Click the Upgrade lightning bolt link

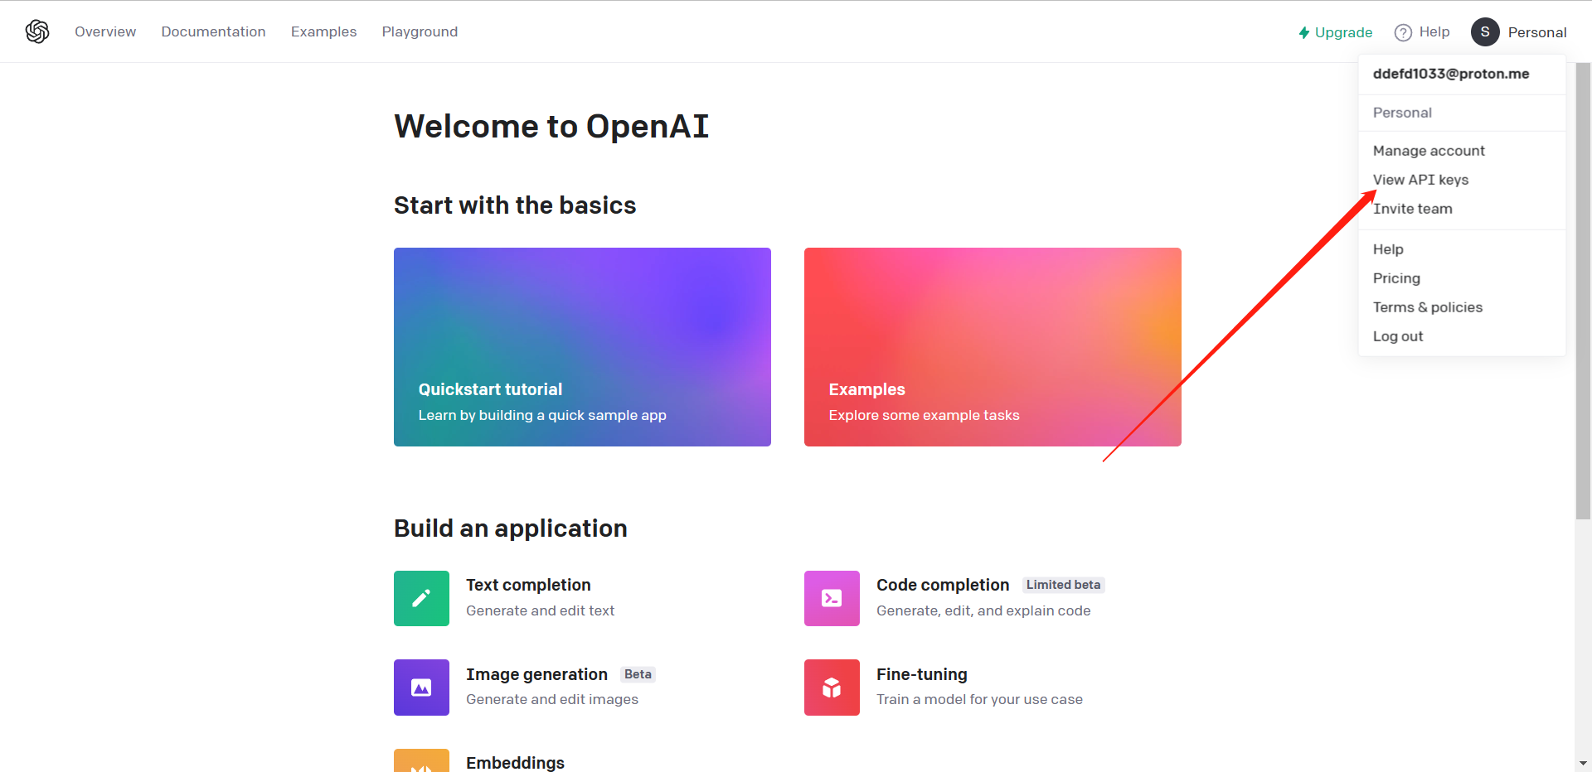pos(1335,32)
